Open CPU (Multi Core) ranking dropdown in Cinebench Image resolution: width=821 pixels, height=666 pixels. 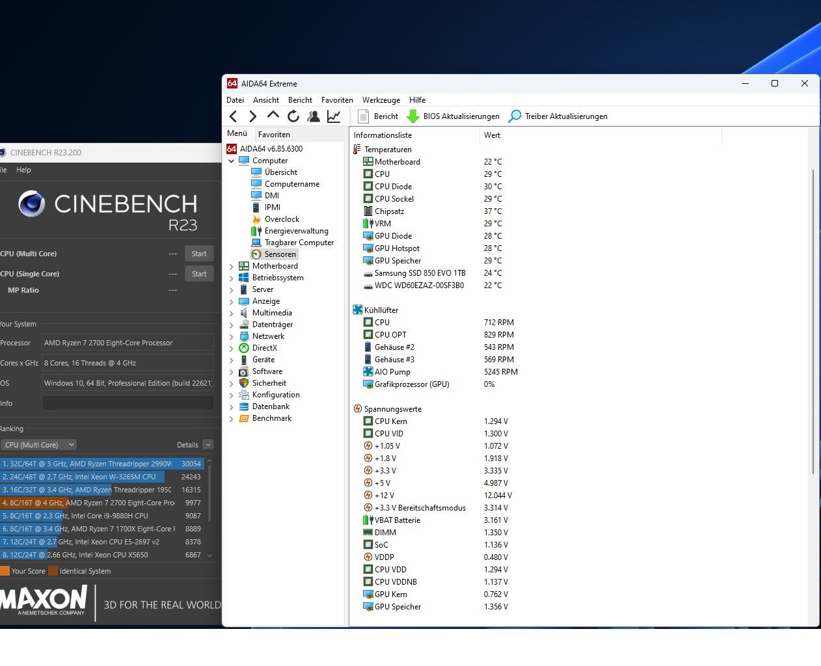pyautogui.click(x=38, y=445)
